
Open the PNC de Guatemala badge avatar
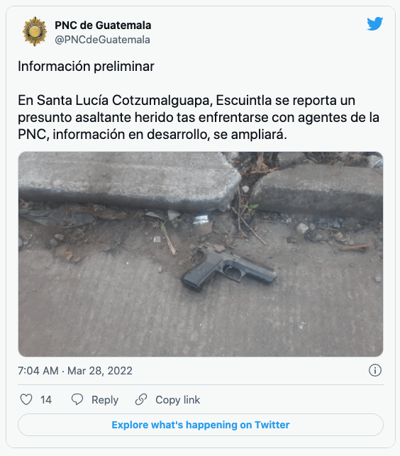tap(35, 31)
